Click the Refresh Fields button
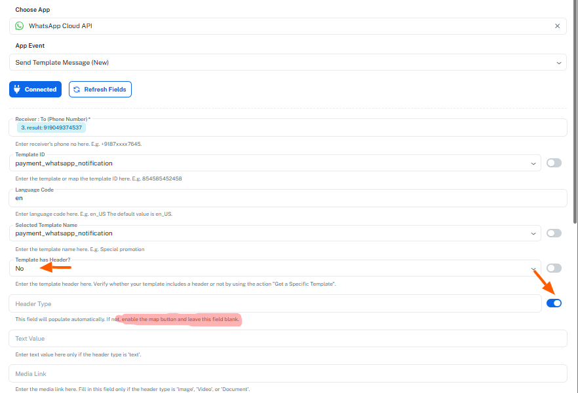The height and width of the screenshot is (393, 578). [x=100, y=89]
